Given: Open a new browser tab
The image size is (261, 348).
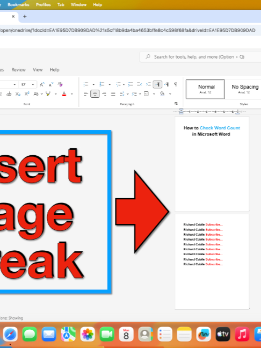Looking at the screenshot, I should (25, 17).
